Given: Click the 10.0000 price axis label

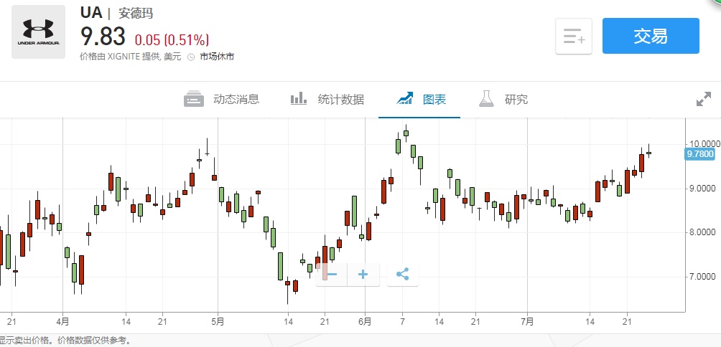Looking at the screenshot, I should coord(702,145).
